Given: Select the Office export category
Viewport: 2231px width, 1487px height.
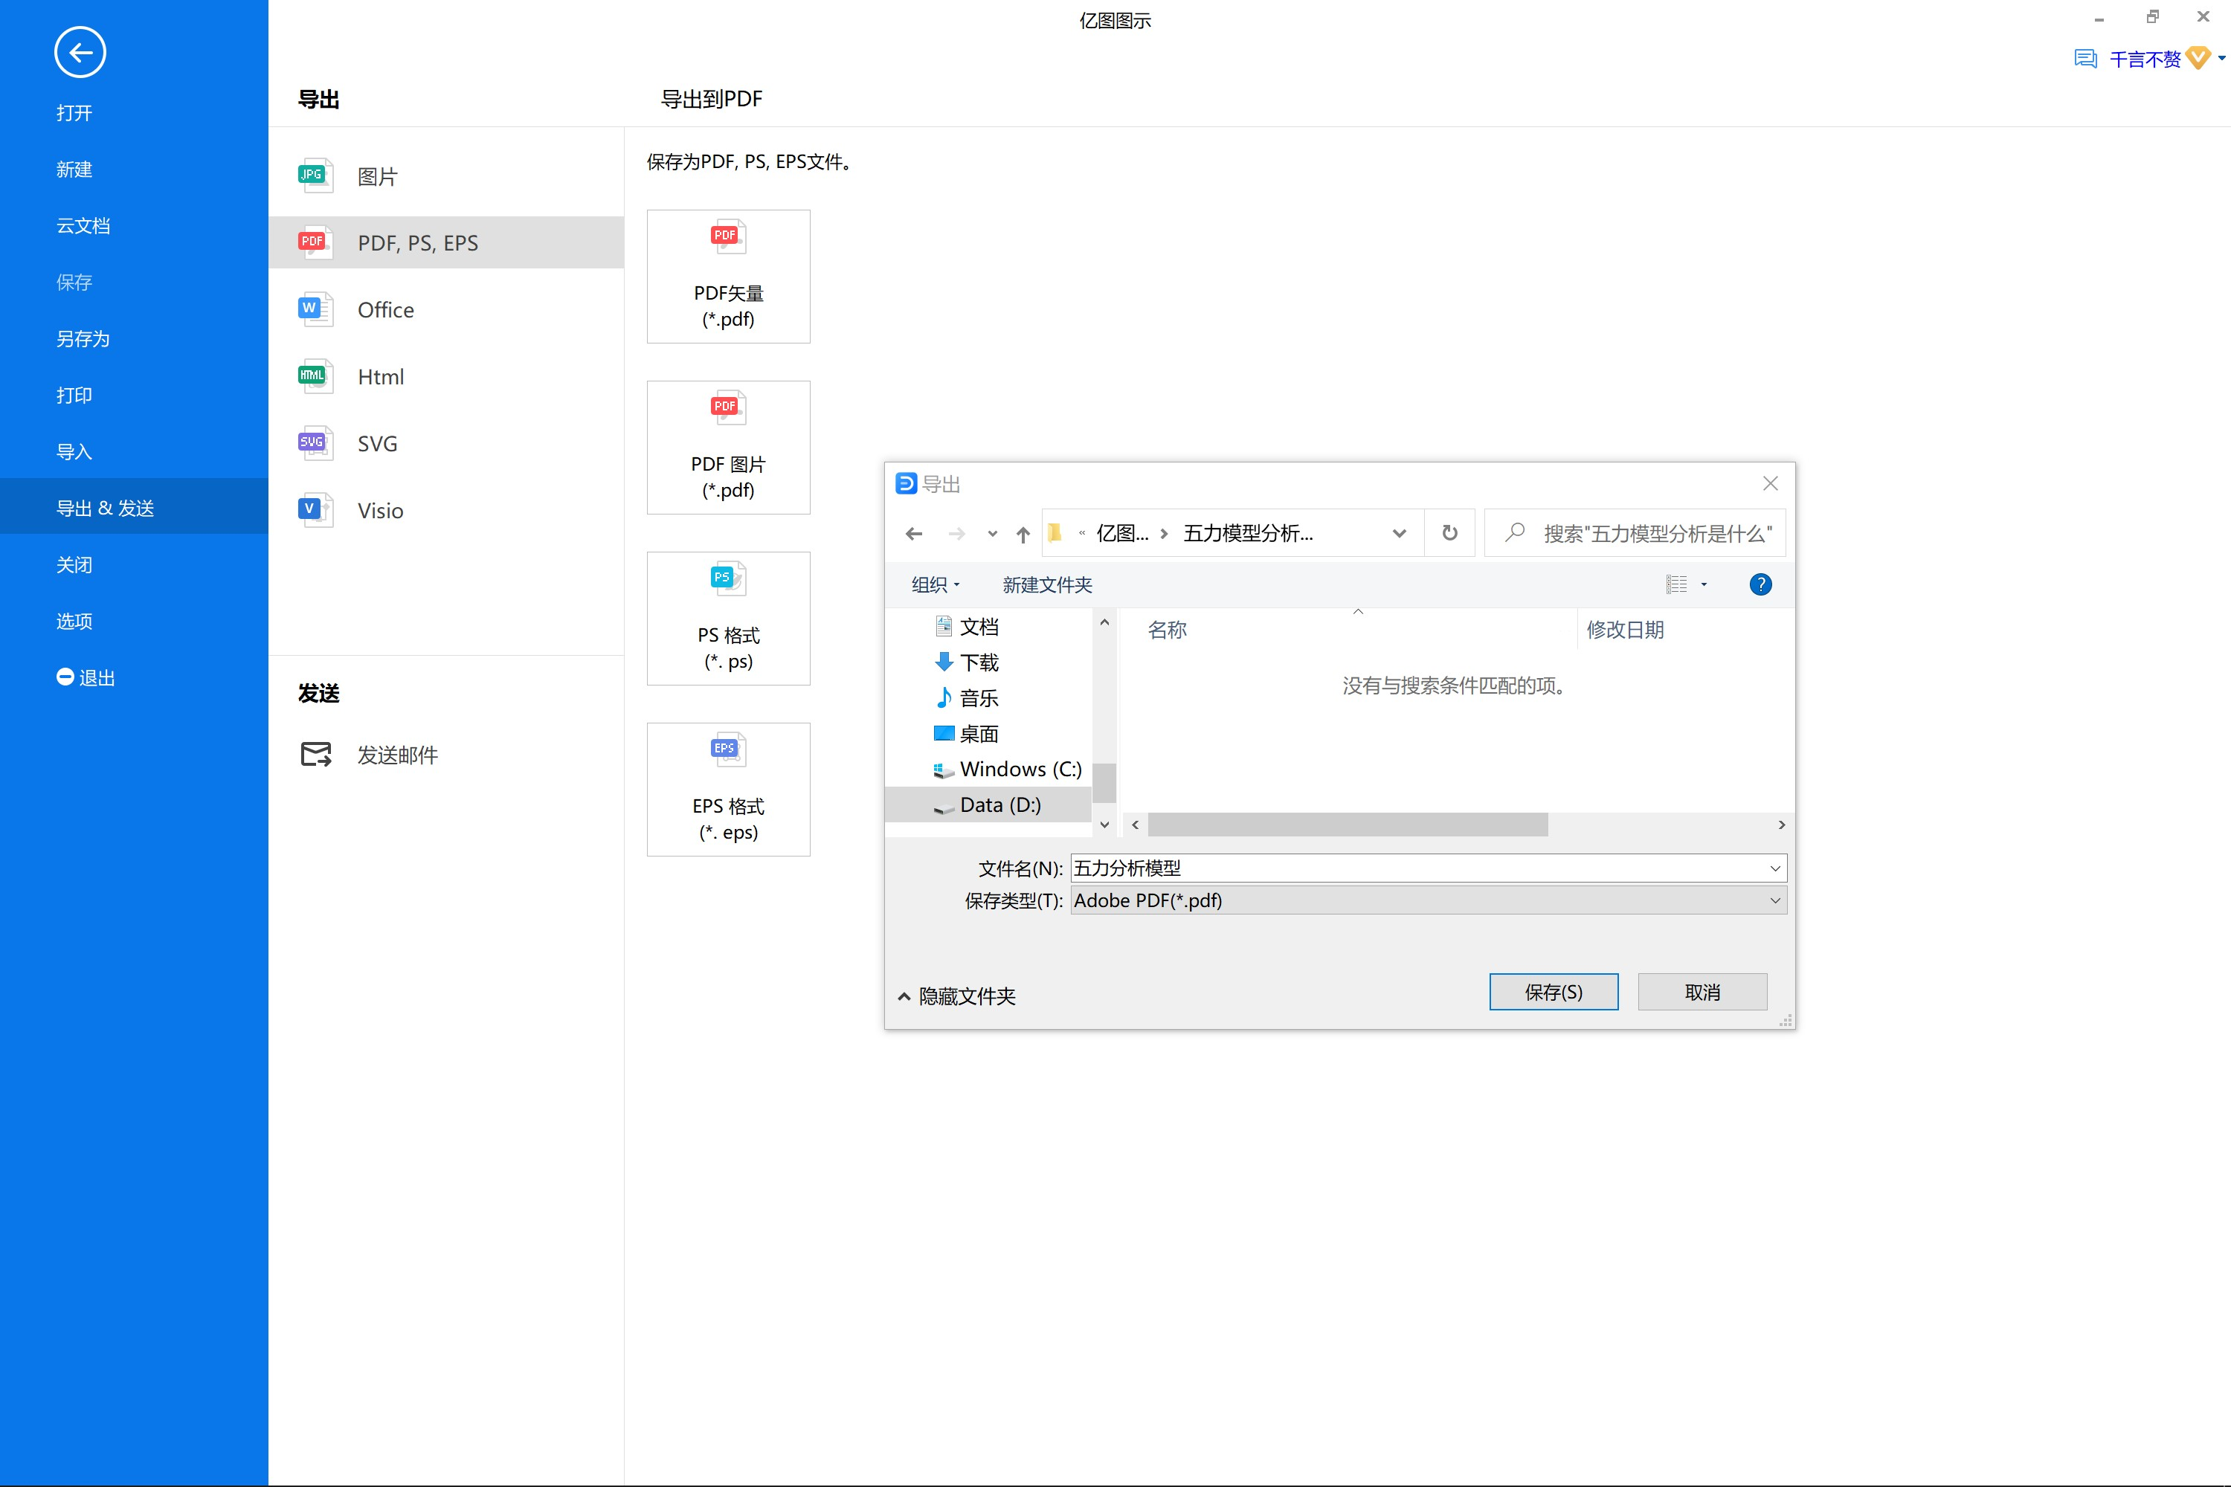Looking at the screenshot, I should [x=385, y=310].
